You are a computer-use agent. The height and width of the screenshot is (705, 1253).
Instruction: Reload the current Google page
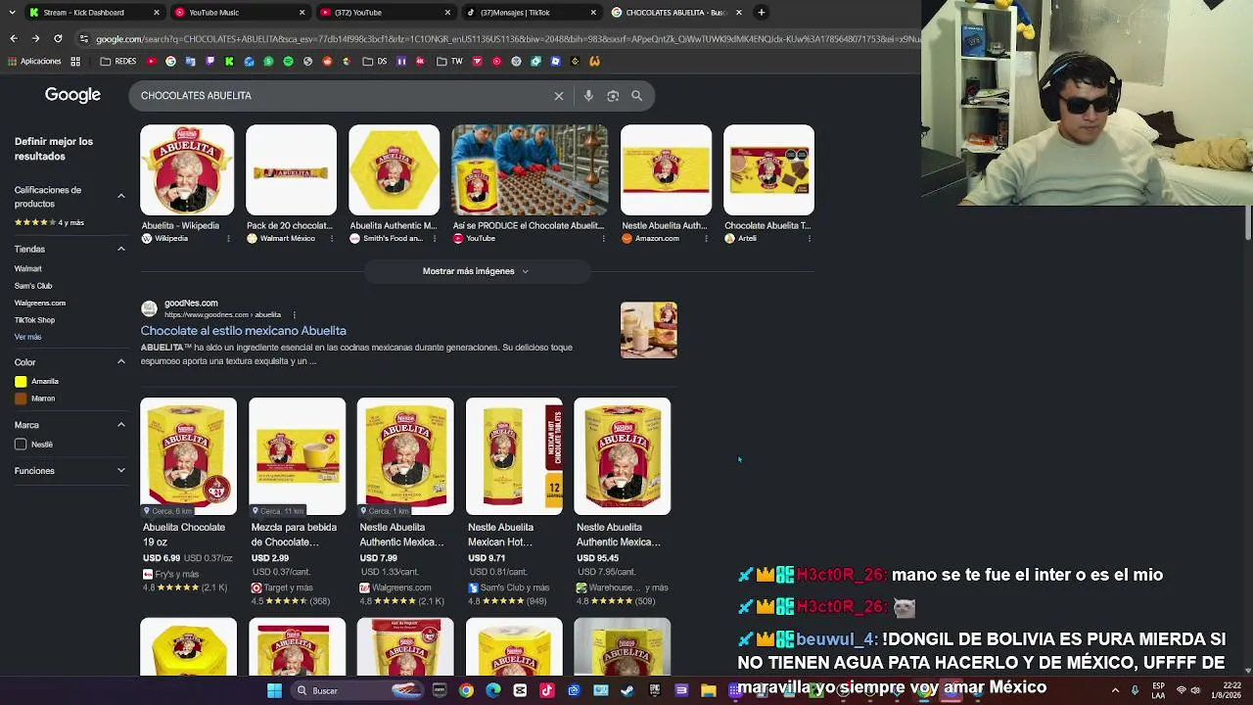[x=58, y=38]
